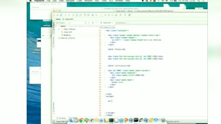Click the Paste toolbar icon
The width and height of the screenshot is (221, 124).
80,15
